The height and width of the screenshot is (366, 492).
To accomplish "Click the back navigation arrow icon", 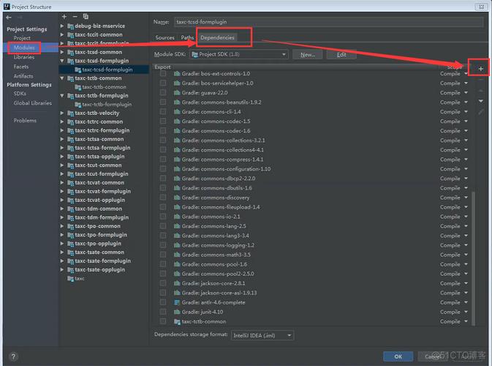I will [x=9, y=18].
